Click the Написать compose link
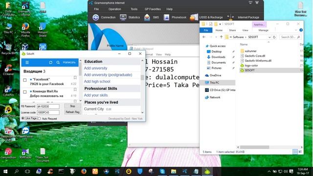The width and height of the screenshot is (313, 176). (x=69, y=63)
